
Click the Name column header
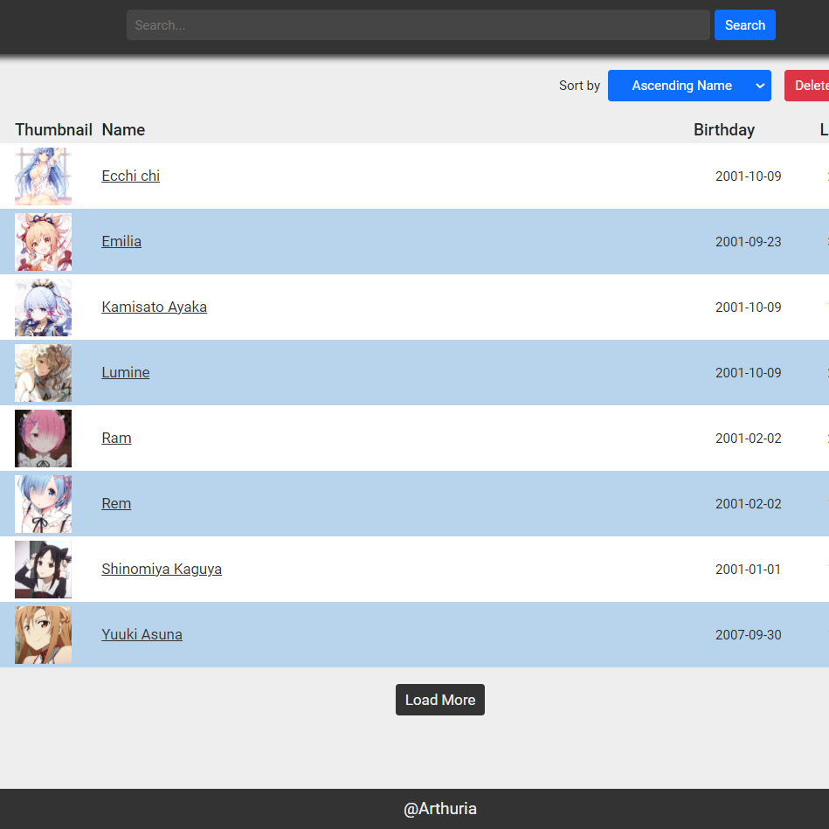point(123,130)
